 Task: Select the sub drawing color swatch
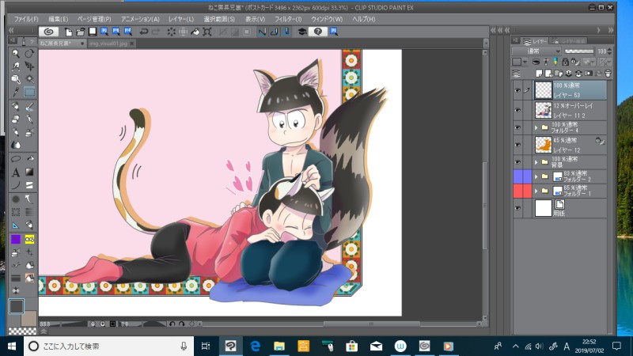[x=29, y=319]
